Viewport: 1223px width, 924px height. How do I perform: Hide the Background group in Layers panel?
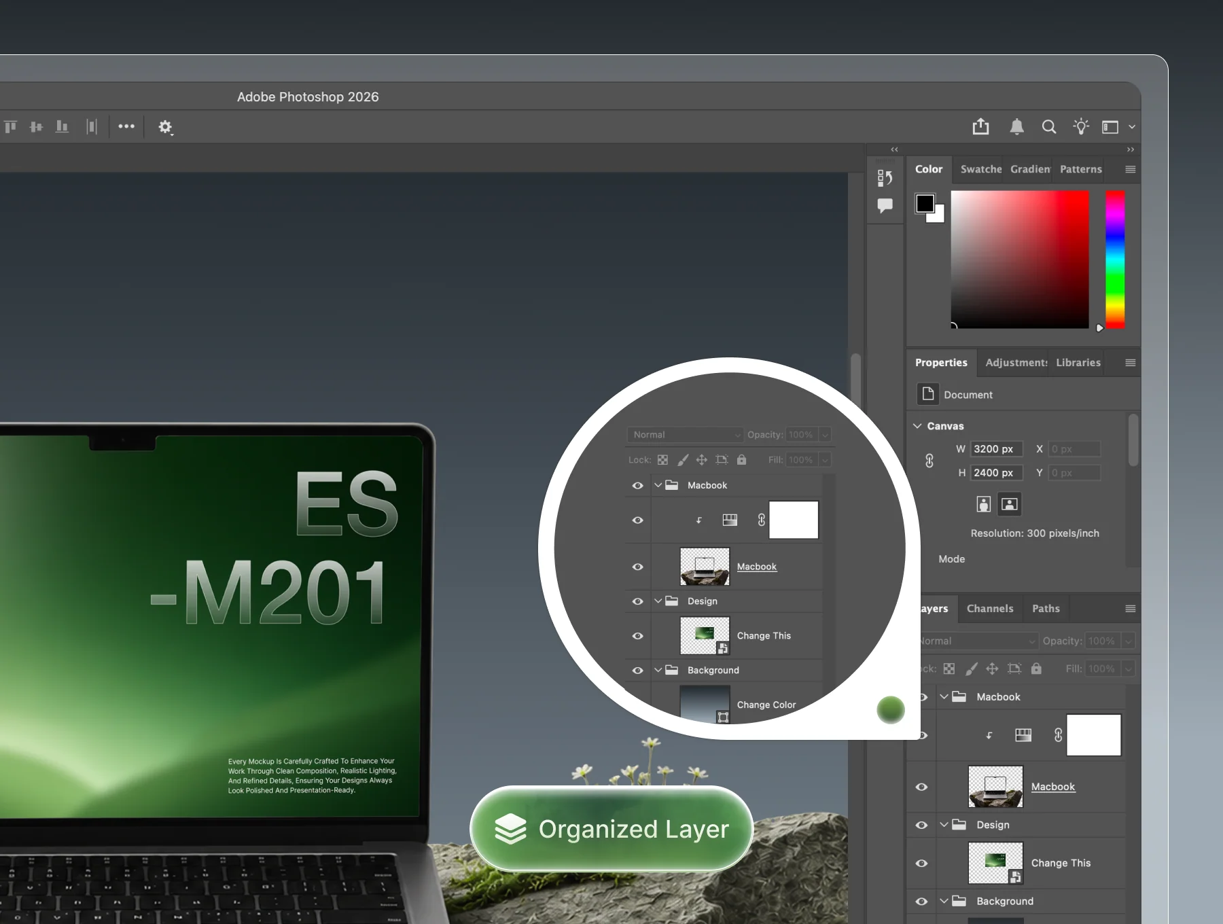pos(921,901)
